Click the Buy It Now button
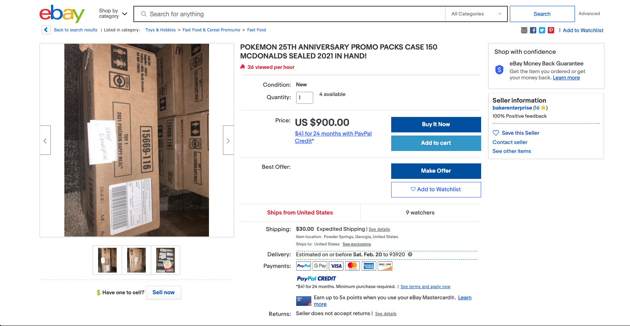The width and height of the screenshot is (630, 326). 436,124
